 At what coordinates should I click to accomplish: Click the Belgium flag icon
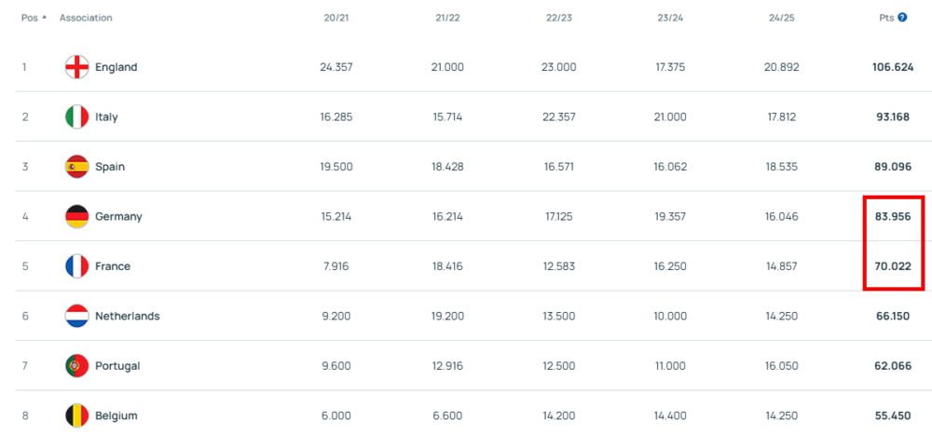76,416
